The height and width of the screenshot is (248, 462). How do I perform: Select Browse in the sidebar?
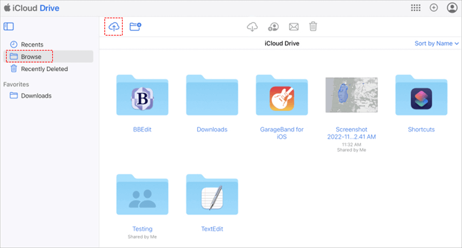pyautogui.click(x=48, y=57)
